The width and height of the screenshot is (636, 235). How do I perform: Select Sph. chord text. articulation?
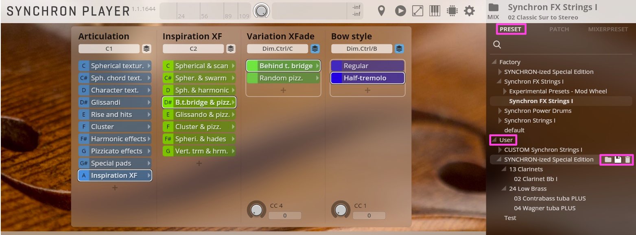click(x=115, y=78)
